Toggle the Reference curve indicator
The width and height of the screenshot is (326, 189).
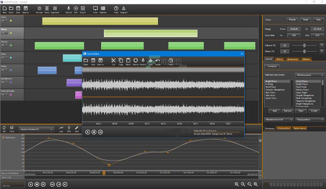click(4, 137)
